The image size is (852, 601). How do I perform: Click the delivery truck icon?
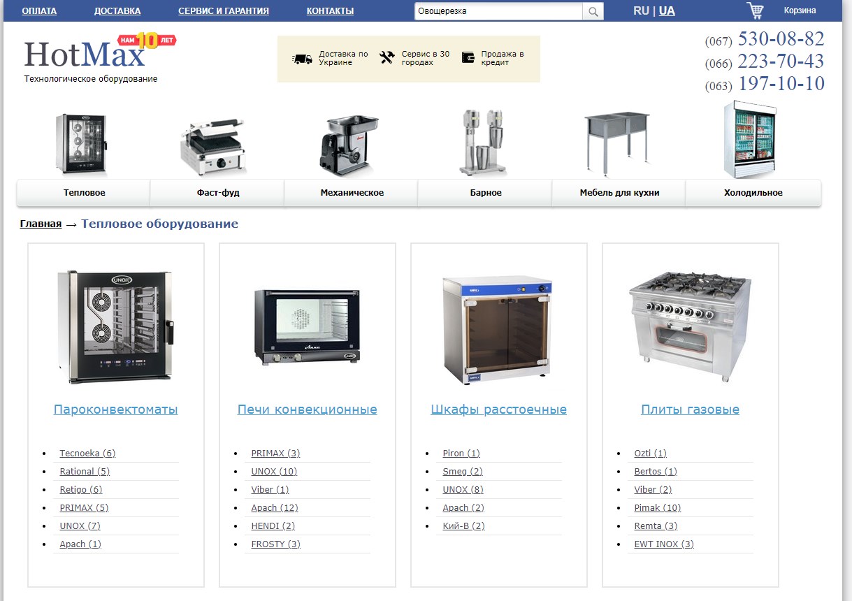302,59
